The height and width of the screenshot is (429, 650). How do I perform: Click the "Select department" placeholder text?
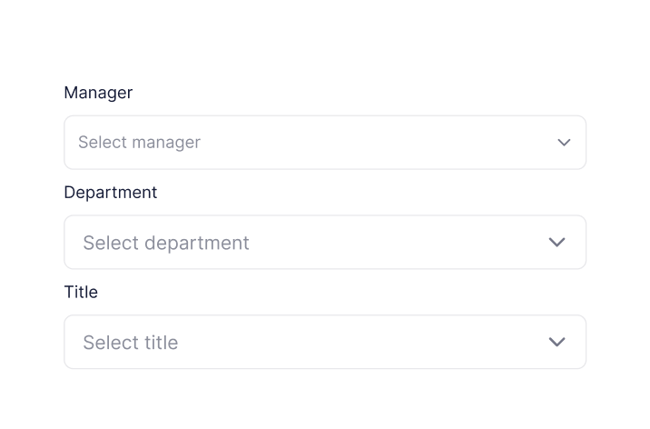(165, 243)
